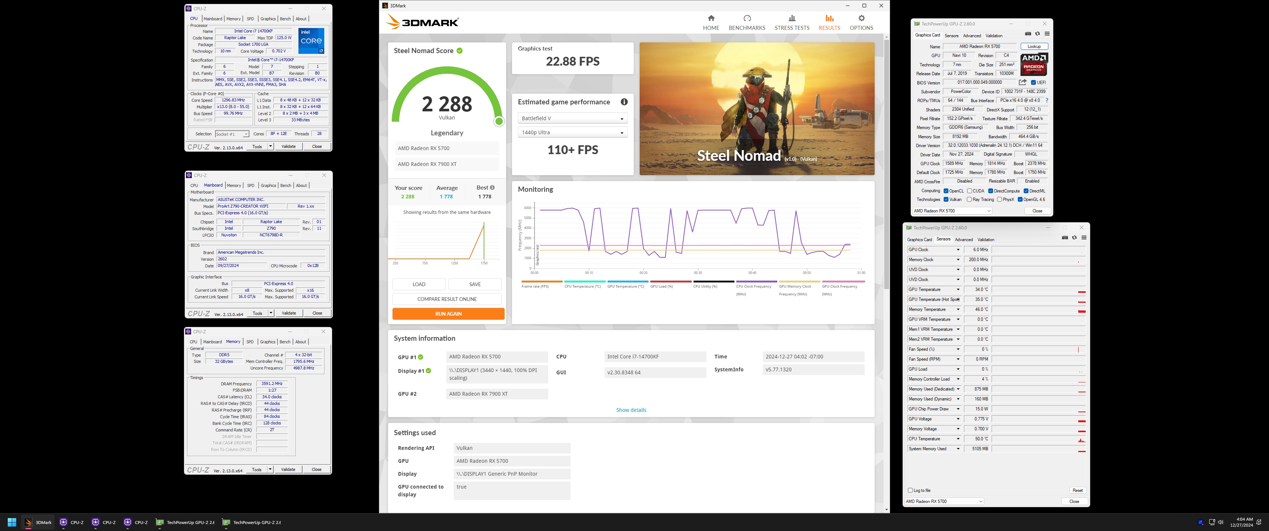The width and height of the screenshot is (1269, 531).
Task: Click GPU Load (%) legend color bar
Action: tap(670, 282)
